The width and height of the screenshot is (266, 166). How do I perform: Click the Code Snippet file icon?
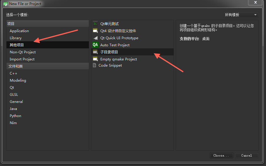[x=94, y=65]
